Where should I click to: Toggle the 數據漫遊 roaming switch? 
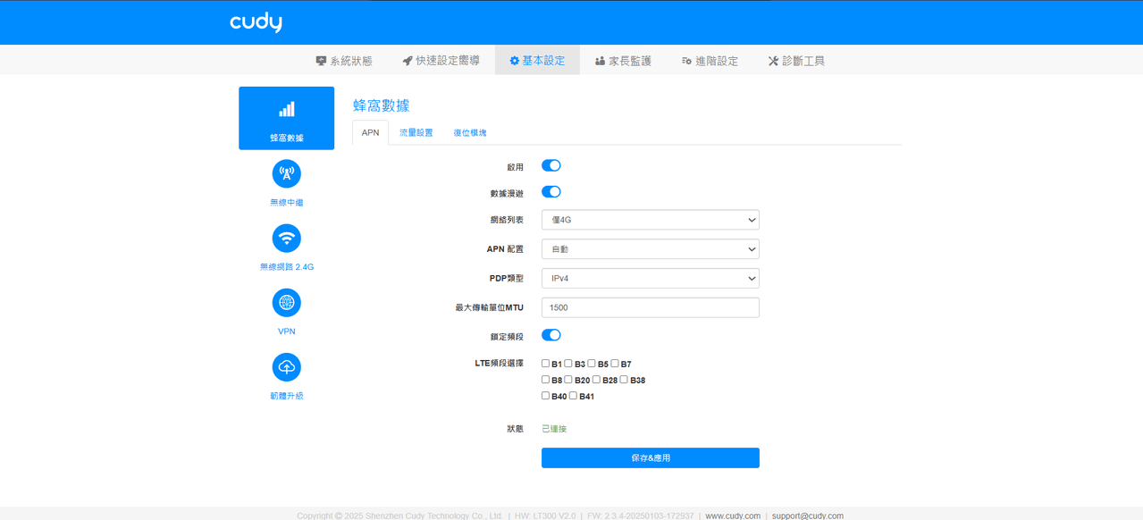click(x=551, y=192)
